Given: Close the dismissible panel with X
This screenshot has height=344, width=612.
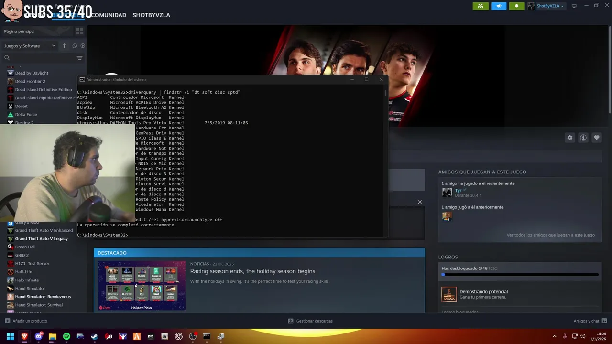Looking at the screenshot, I should point(420,202).
